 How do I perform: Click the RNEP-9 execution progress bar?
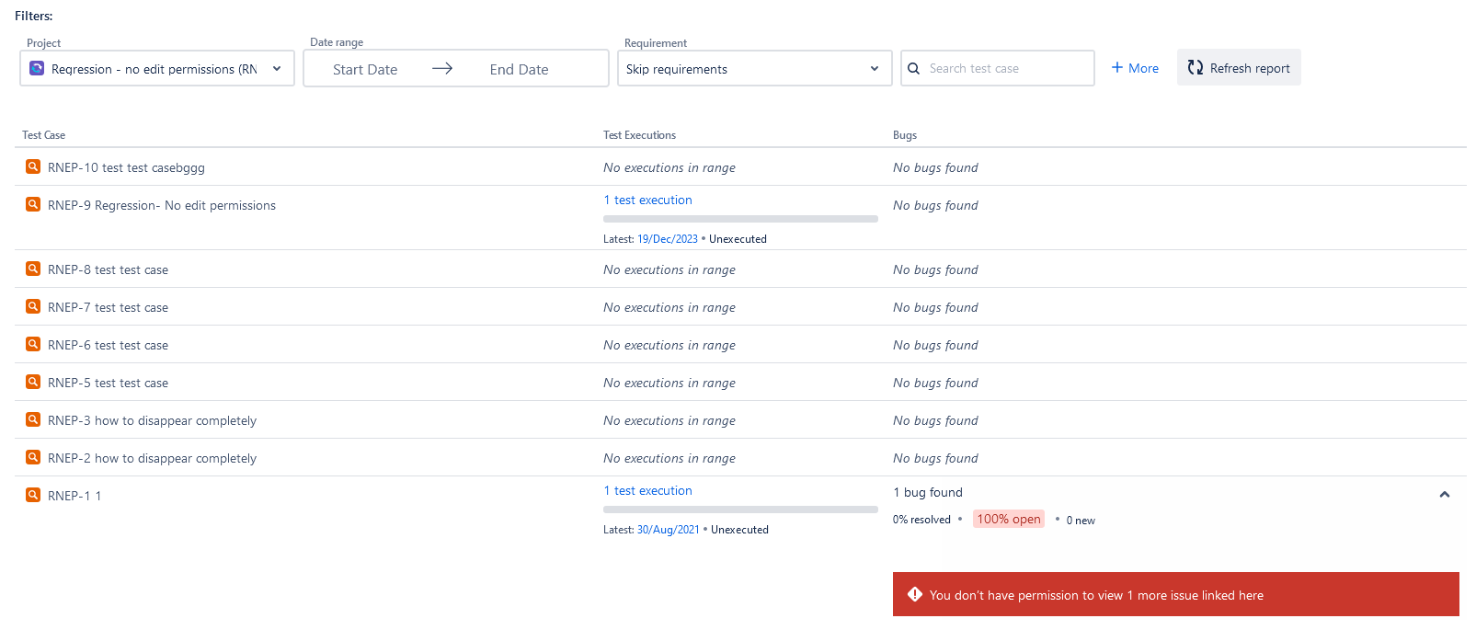[740, 219]
